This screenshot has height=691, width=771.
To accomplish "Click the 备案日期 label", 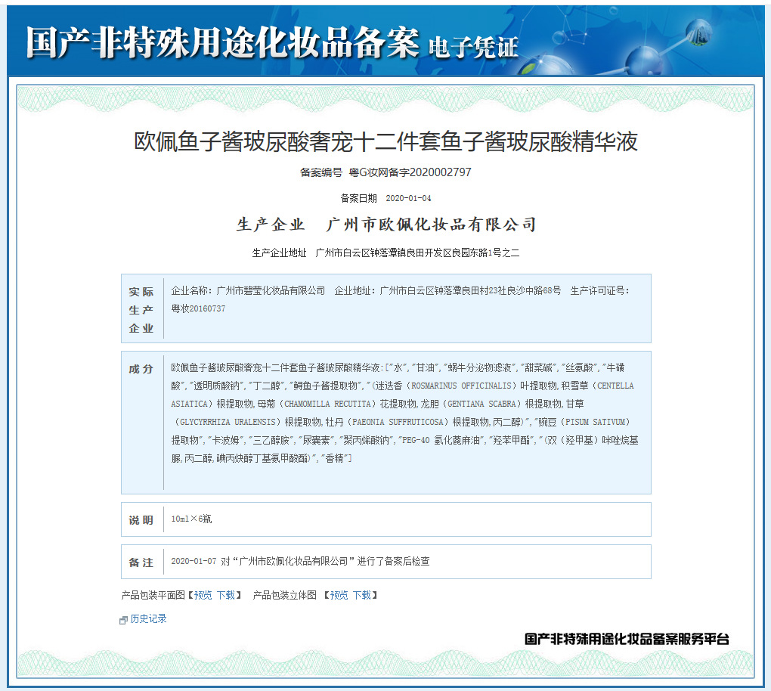I will (x=358, y=198).
